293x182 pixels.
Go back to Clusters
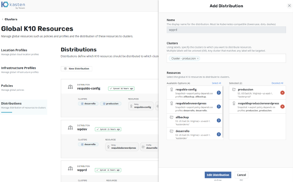tap(11, 19)
